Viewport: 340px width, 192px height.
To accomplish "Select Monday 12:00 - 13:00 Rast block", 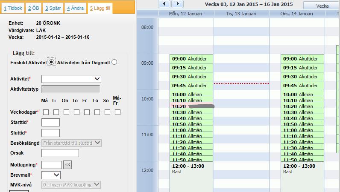I will coord(191,177).
